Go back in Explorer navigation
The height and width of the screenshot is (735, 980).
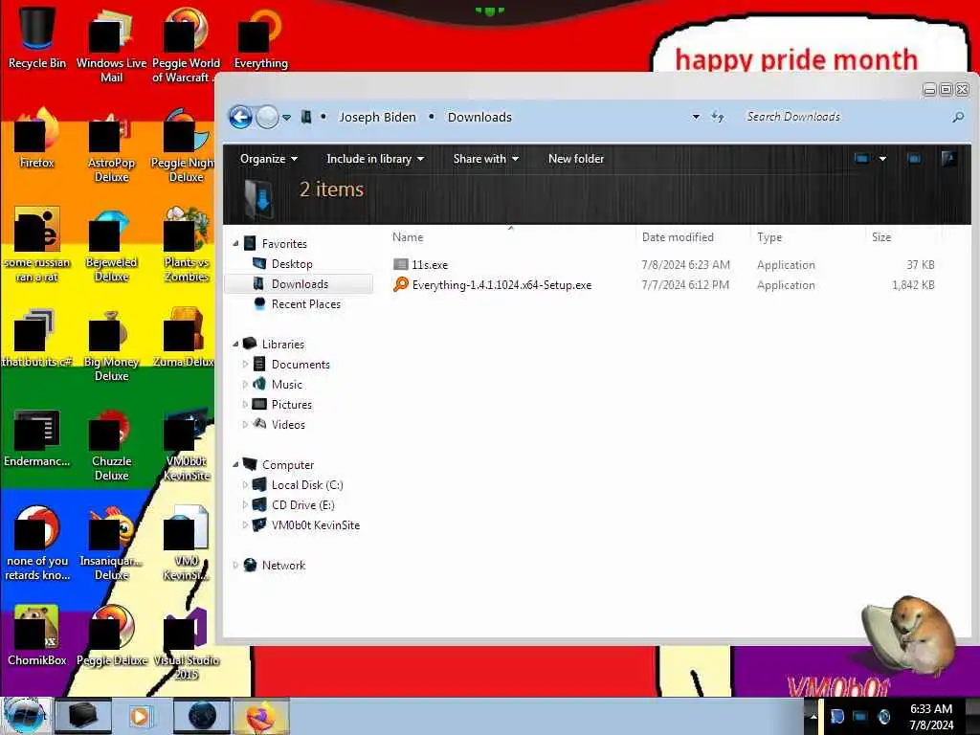[x=240, y=117]
